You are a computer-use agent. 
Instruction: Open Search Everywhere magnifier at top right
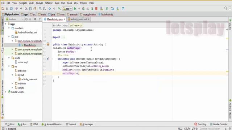[x=225, y=8]
